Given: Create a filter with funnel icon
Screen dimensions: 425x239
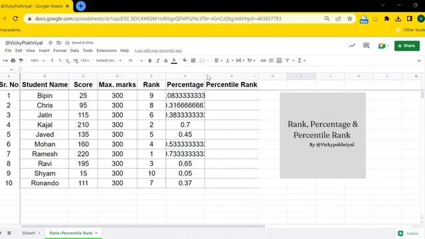Looking at the screenshot, I should [x=288, y=60].
